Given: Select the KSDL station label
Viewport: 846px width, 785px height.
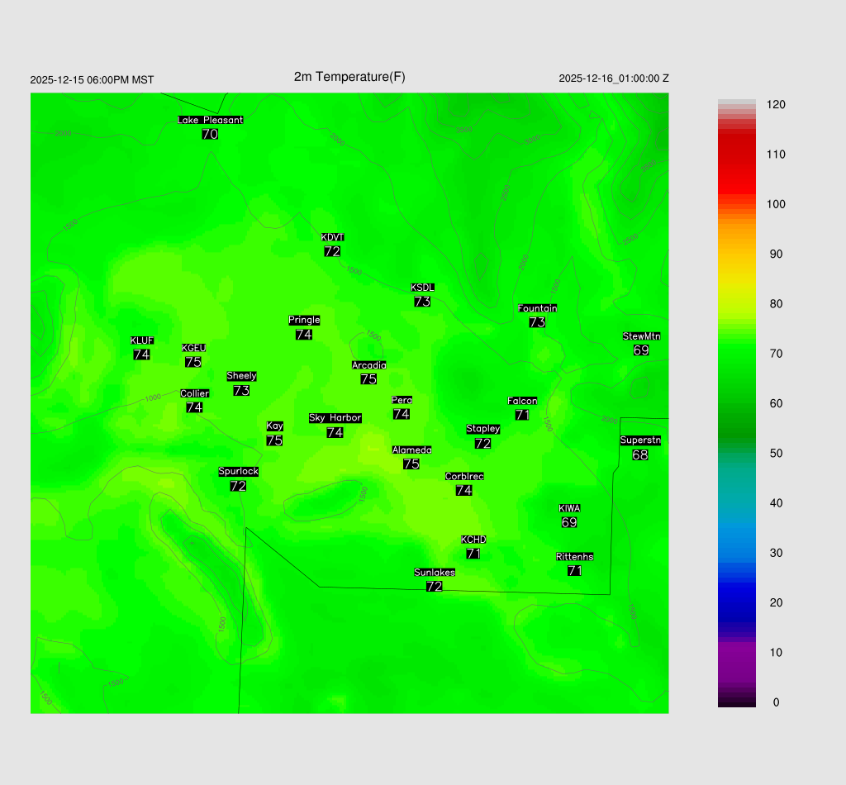Looking at the screenshot, I should pos(422,288).
